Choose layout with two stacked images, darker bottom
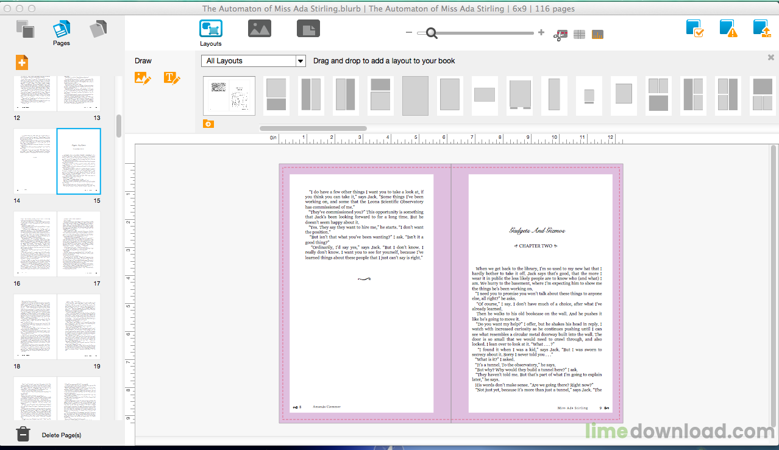Image resolution: width=779 pixels, height=450 pixels. coord(276,96)
